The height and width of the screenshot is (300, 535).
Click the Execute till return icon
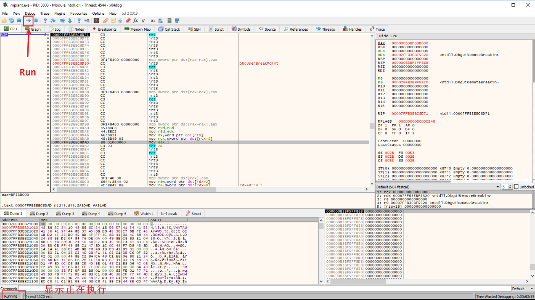pos(79,20)
